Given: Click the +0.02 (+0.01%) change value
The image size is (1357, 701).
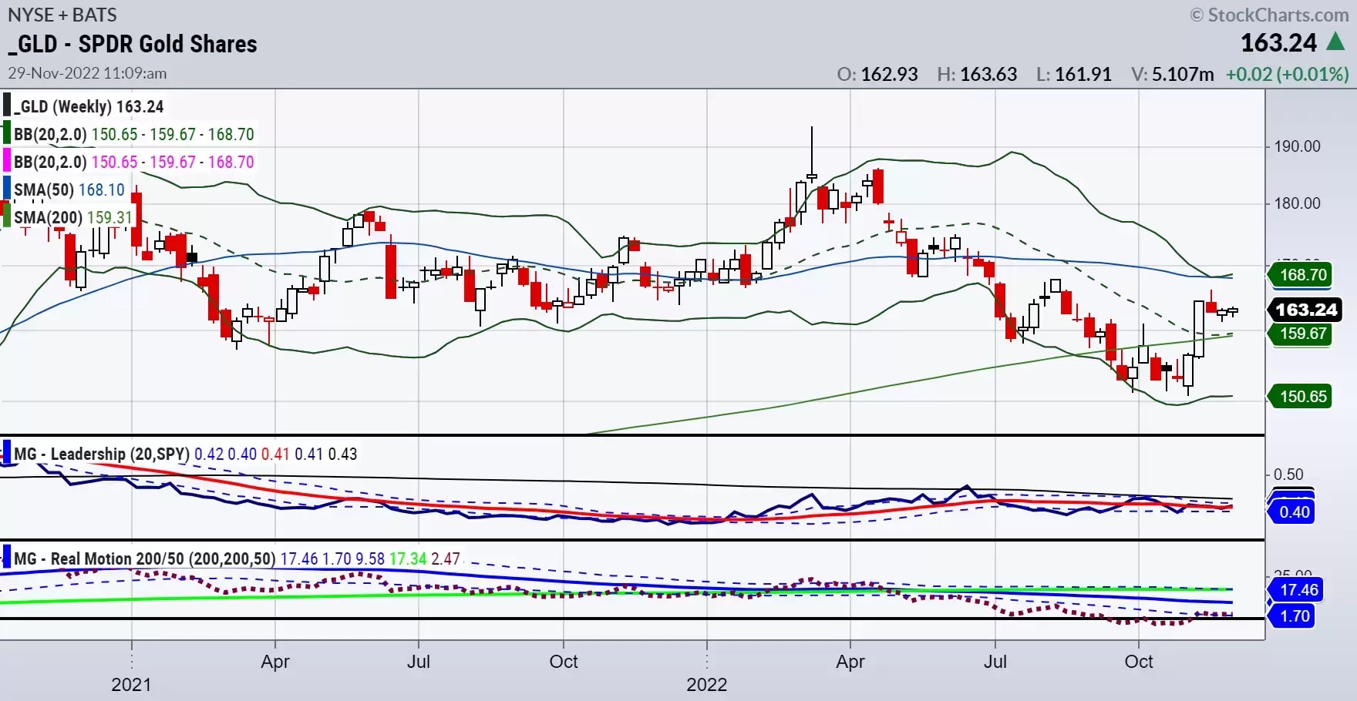Looking at the screenshot, I should tap(1288, 74).
